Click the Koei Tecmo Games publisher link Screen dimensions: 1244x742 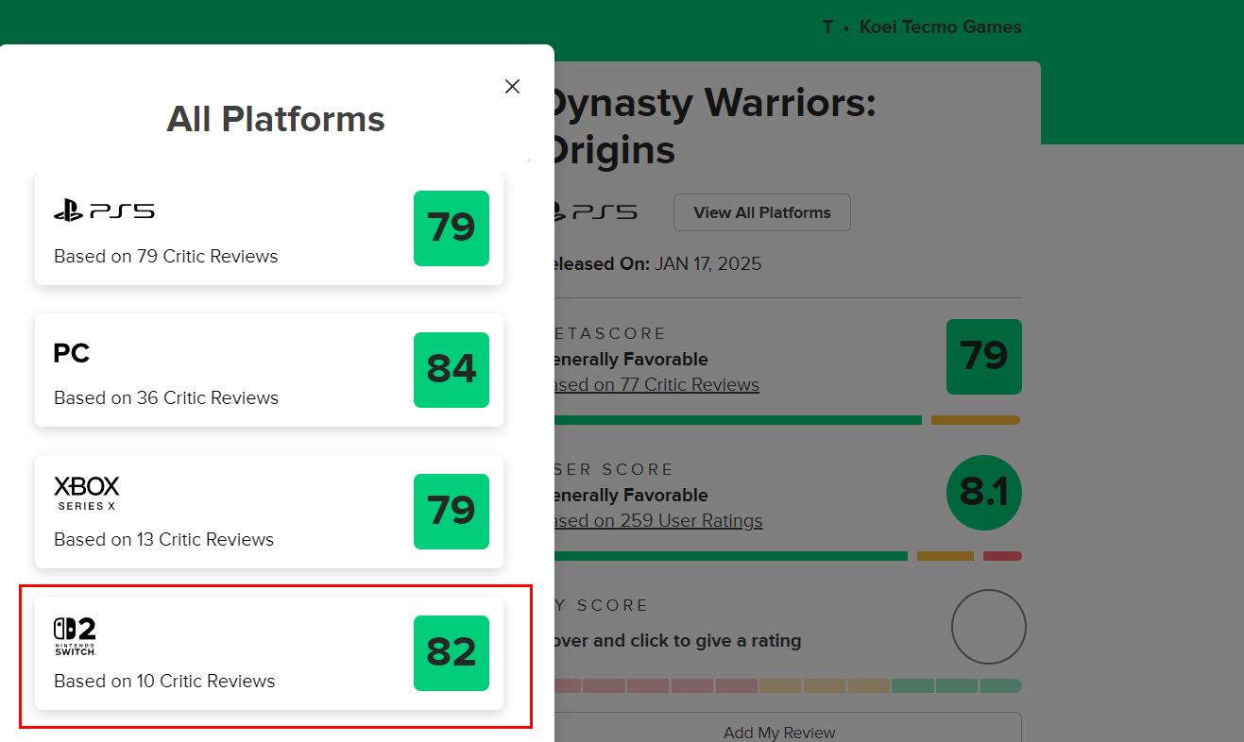tap(940, 27)
